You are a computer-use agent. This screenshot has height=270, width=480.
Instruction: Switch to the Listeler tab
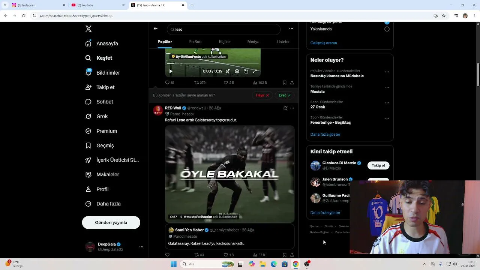pyautogui.click(x=283, y=42)
